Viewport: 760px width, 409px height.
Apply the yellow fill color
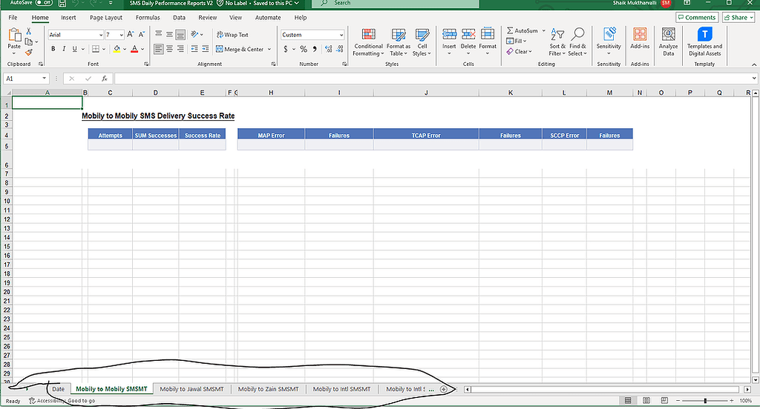117,49
